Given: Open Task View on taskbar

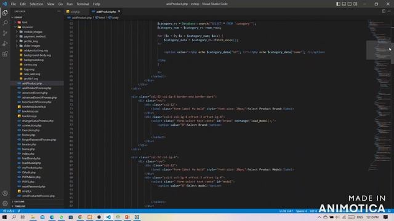Looking at the screenshot, I should click(23, 217).
